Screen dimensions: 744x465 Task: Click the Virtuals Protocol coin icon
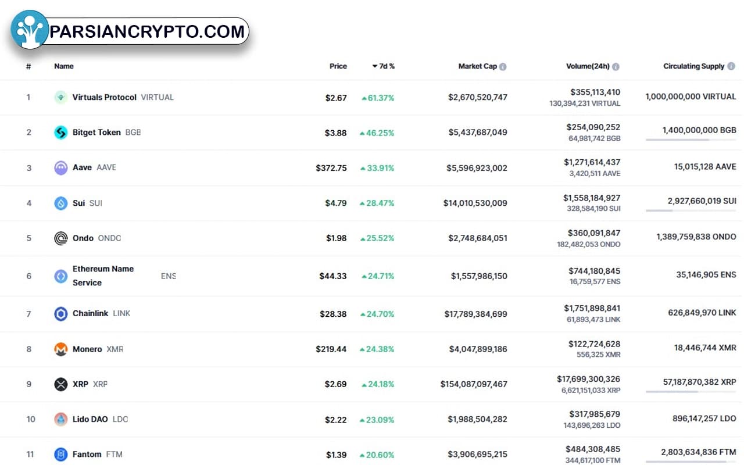61,98
